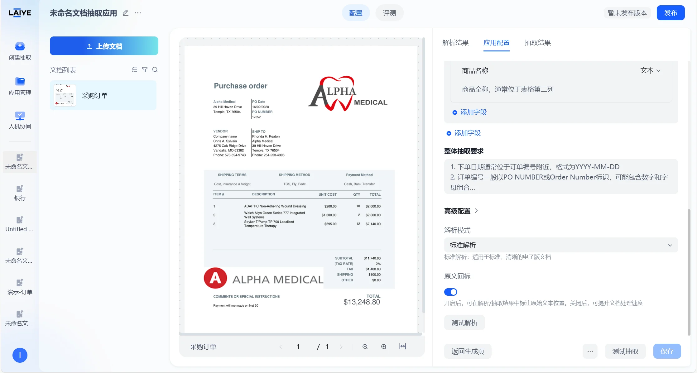Click the 上传文档 button
The width and height of the screenshot is (697, 373).
[x=104, y=46]
